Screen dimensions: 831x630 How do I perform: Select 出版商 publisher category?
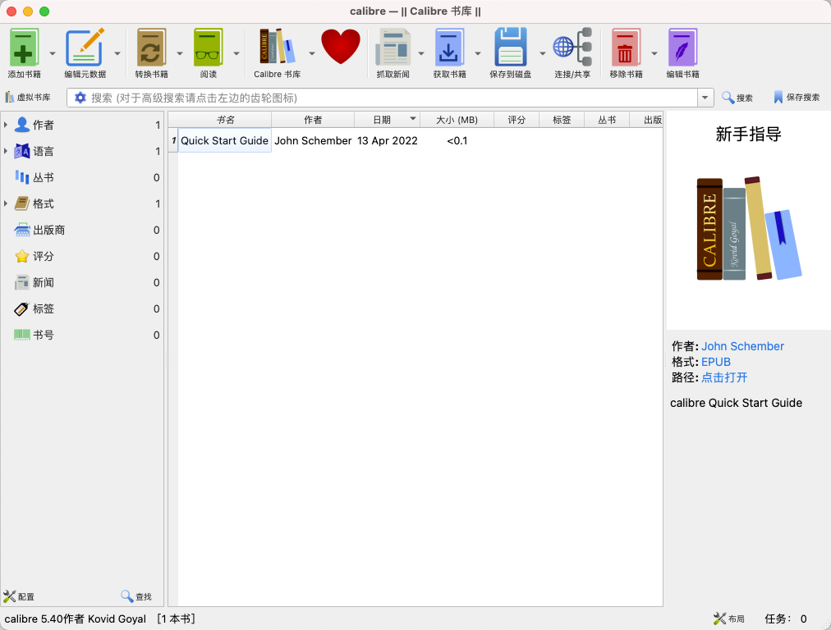pyautogui.click(x=82, y=230)
